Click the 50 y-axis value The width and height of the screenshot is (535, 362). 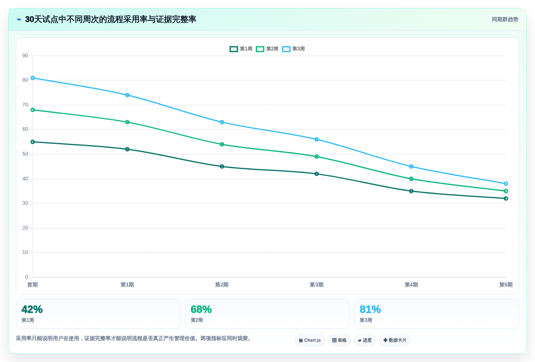pos(25,154)
